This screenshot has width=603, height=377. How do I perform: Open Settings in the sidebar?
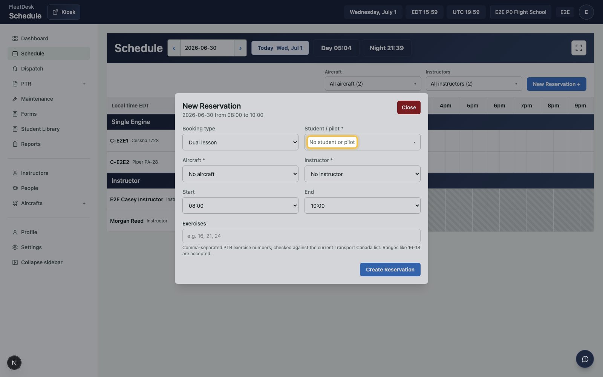(49, 247)
